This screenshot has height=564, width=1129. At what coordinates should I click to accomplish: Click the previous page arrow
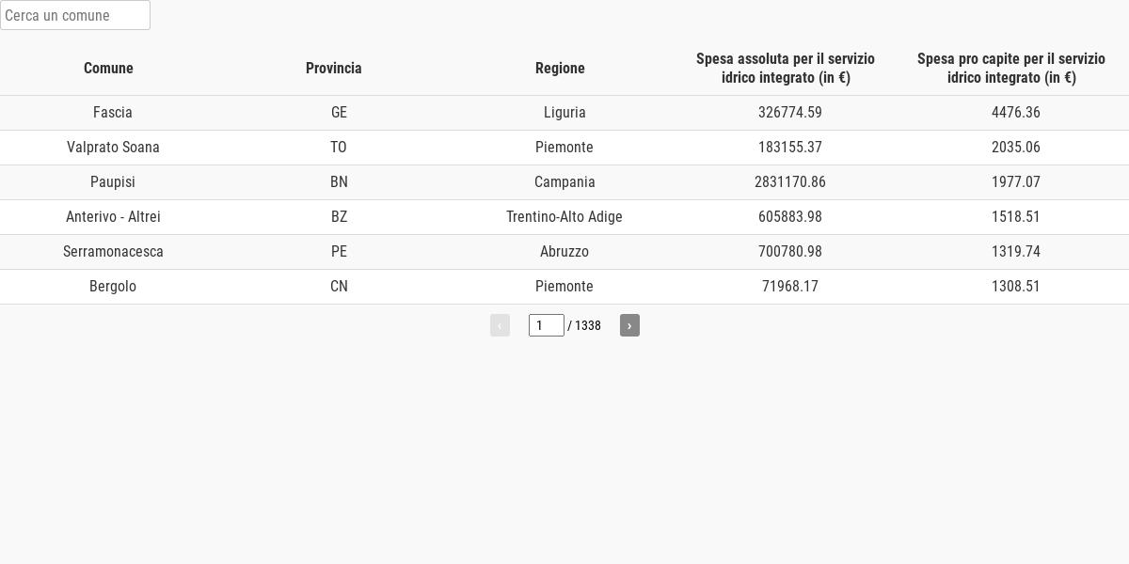point(500,325)
